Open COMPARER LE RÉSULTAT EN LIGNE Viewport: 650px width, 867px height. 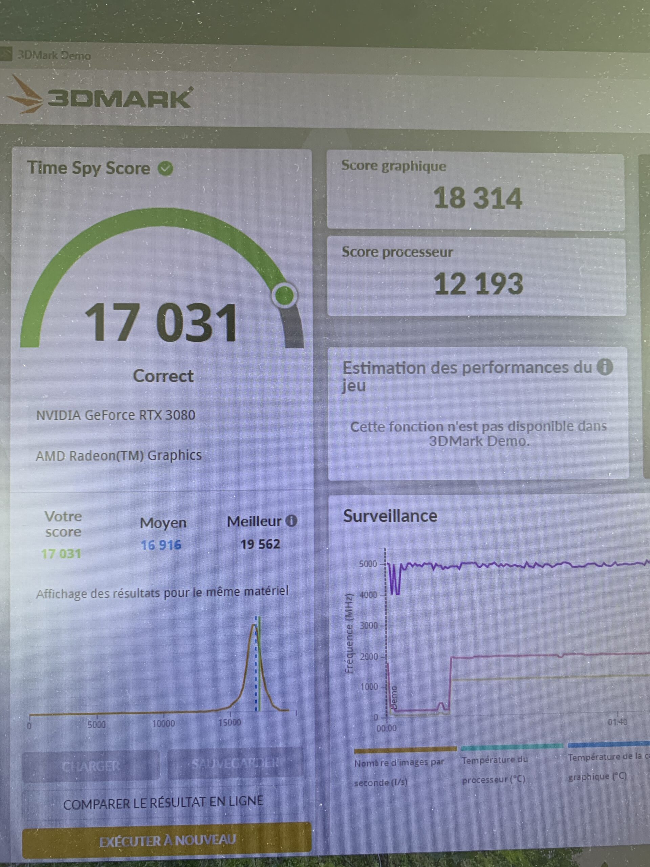click(x=163, y=802)
